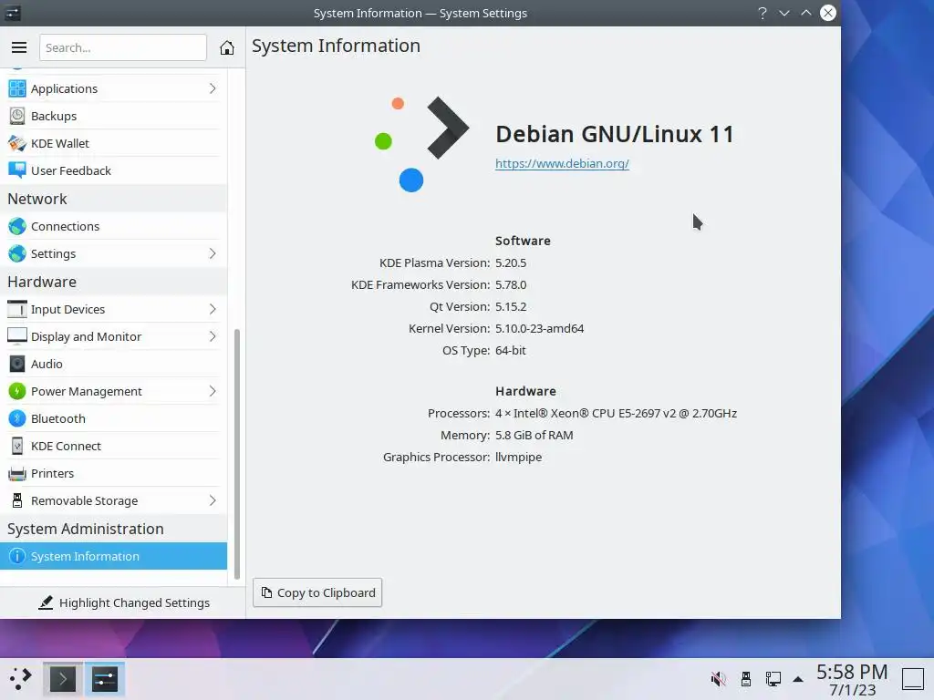Select Connections sidebar entry label

[65, 226]
